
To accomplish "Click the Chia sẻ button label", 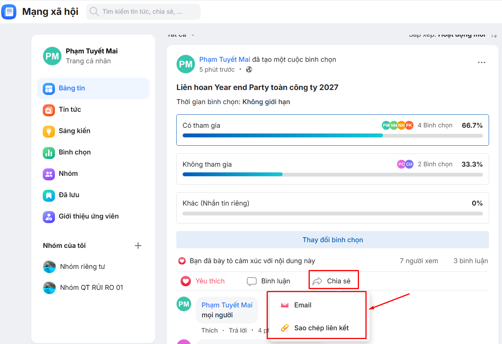I will pyautogui.click(x=339, y=281).
